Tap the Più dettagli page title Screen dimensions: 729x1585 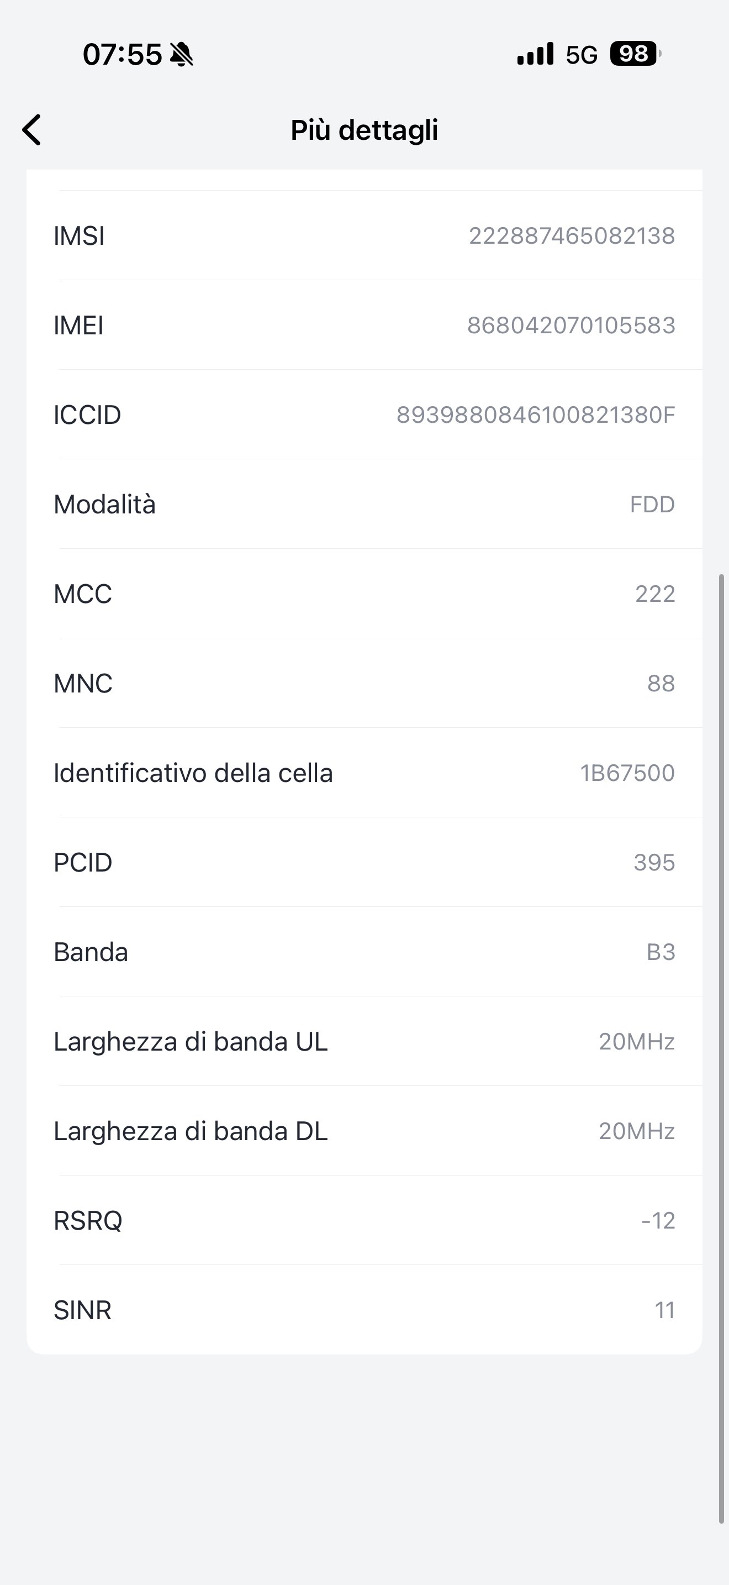(364, 130)
